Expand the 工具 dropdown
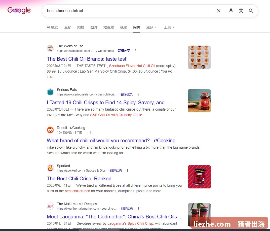The height and width of the screenshot is (231, 270). click(x=169, y=27)
